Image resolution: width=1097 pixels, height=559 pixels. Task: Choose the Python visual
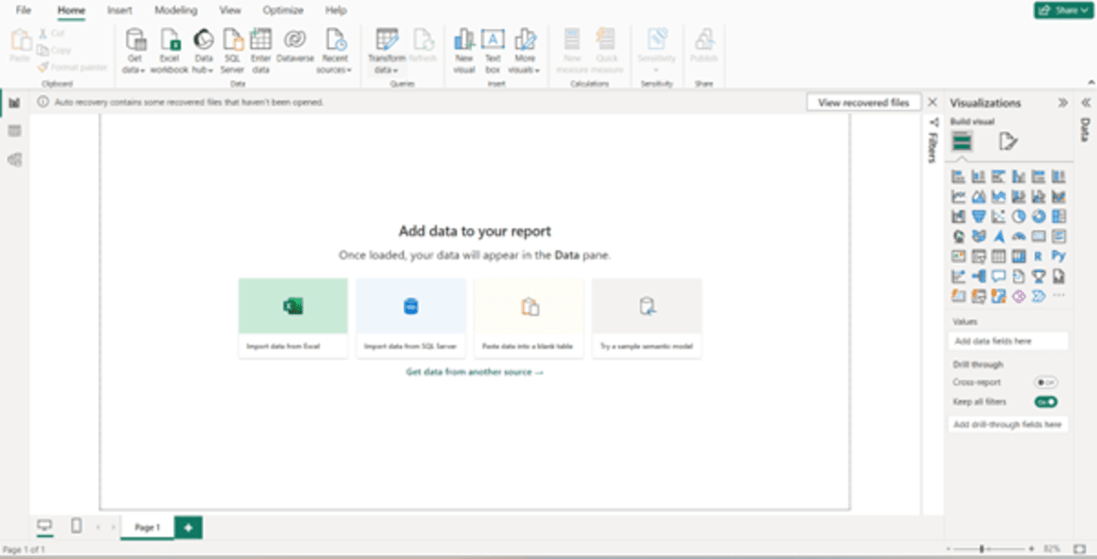1059,257
